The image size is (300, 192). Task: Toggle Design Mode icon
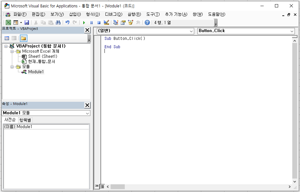[x=106, y=22]
